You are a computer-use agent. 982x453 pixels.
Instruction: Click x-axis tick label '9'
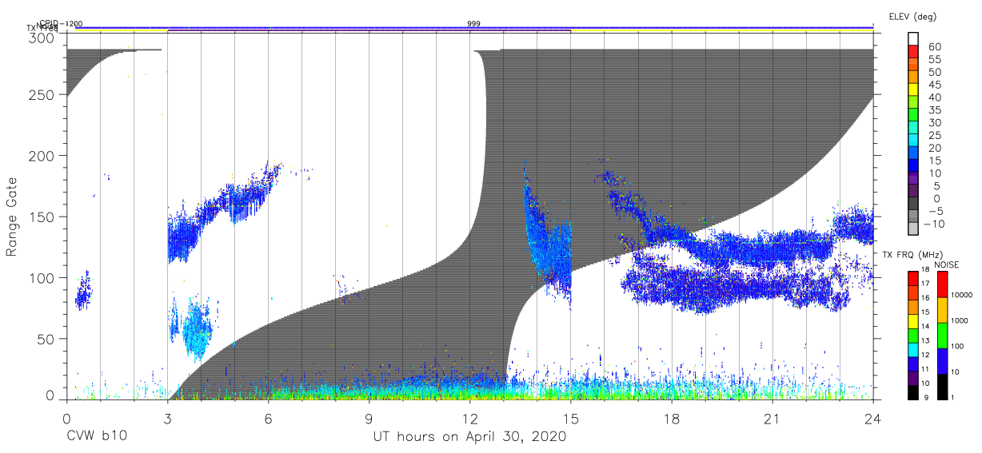click(x=369, y=418)
